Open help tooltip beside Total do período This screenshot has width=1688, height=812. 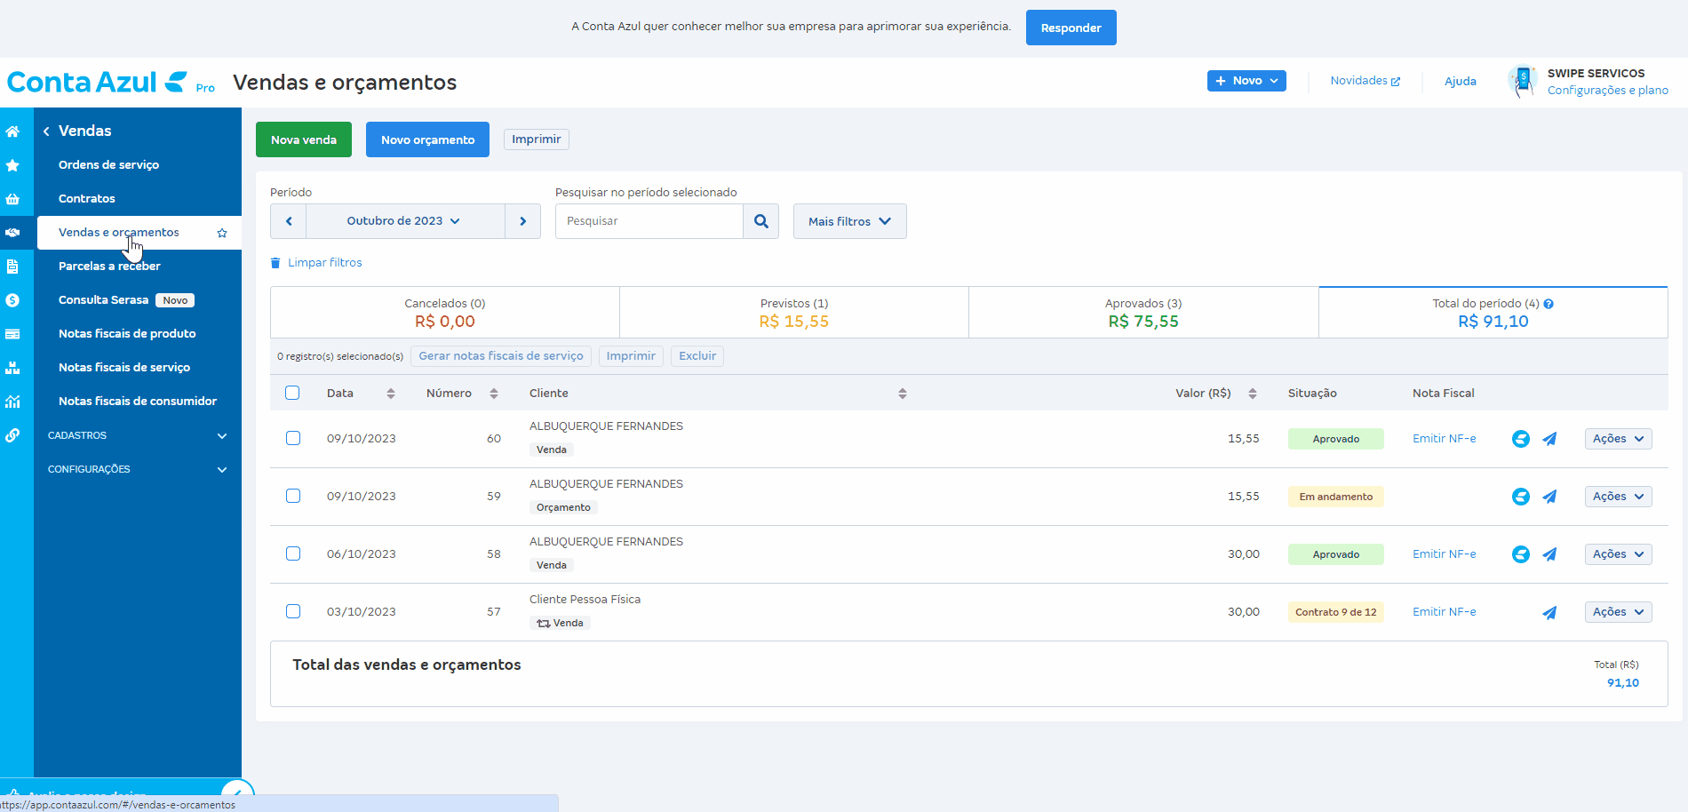1549,304
